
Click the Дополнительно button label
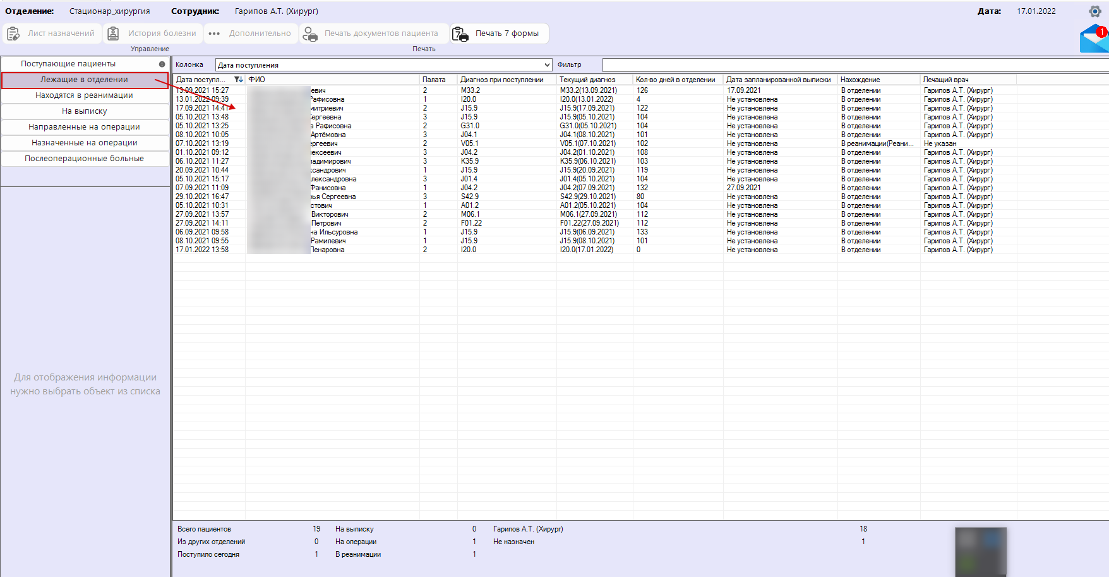(x=260, y=33)
